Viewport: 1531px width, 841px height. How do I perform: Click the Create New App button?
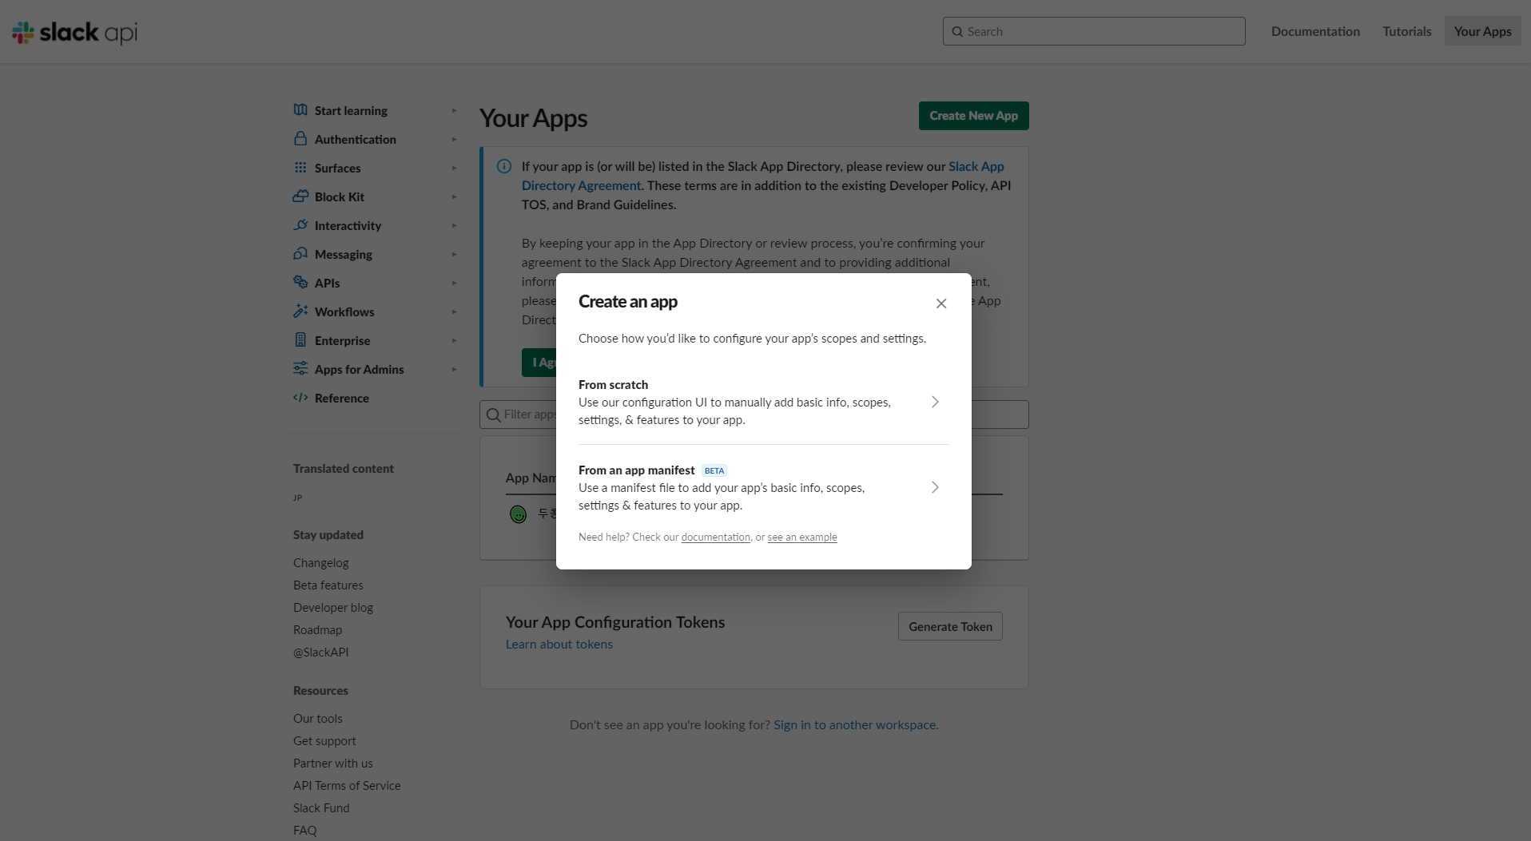973,116
